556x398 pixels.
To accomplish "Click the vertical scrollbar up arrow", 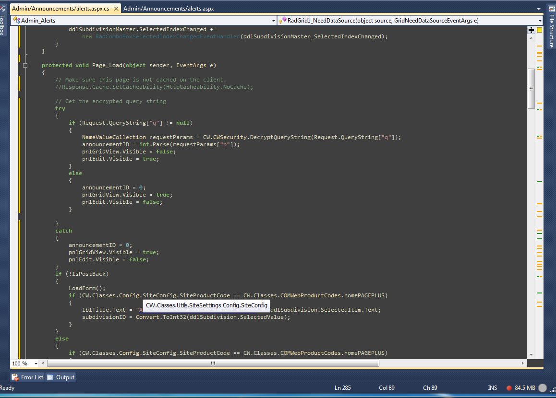I will pyautogui.click(x=531, y=38).
